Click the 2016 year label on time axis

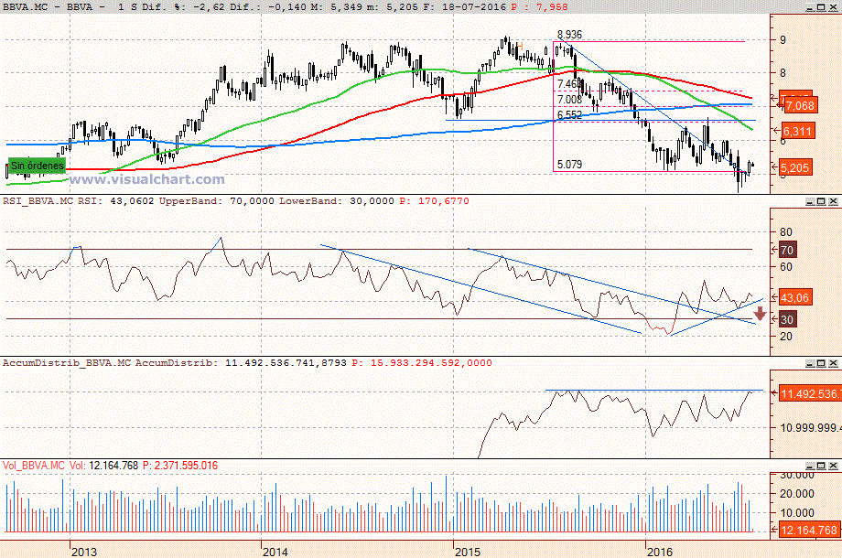click(660, 552)
